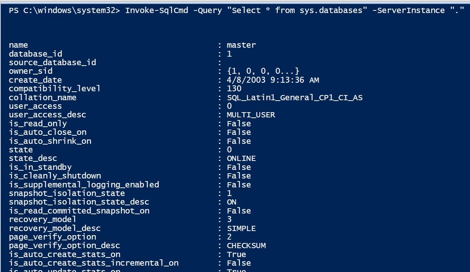Click the compatibility_level value 130
Viewport: 470px width, 272px height.
coord(234,89)
